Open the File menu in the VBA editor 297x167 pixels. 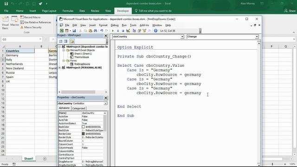pos(67,25)
